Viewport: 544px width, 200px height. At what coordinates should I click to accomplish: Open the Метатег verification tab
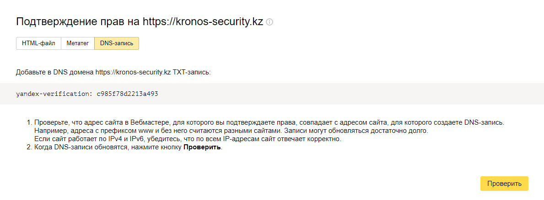(x=78, y=43)
